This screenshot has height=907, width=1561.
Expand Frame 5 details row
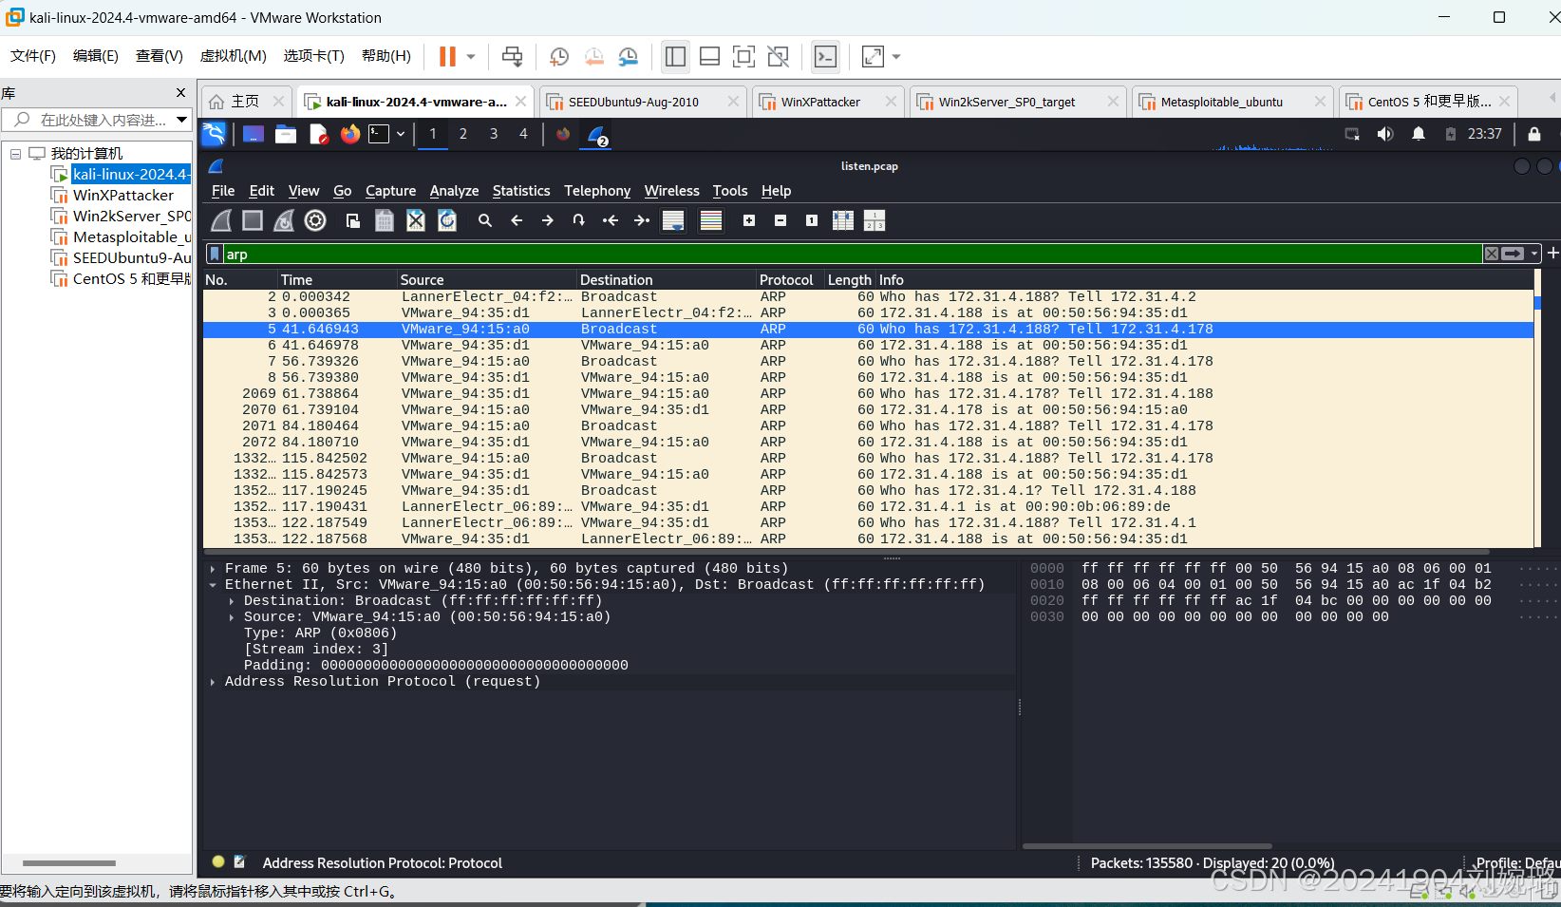point(213,569)
